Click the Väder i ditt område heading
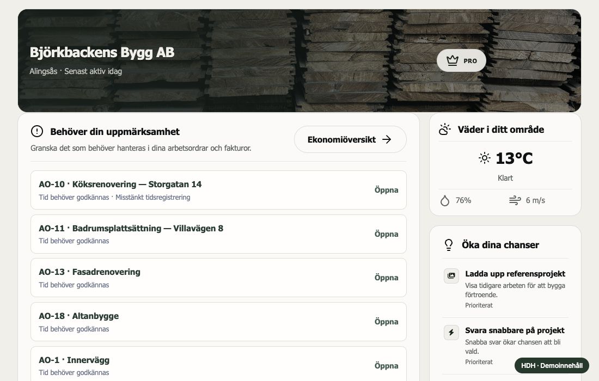The image size is (599, 381). [501, 130]
